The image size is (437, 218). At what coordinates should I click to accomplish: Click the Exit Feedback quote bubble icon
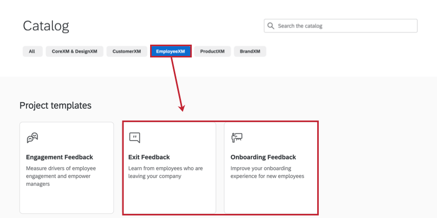point(134,137)
